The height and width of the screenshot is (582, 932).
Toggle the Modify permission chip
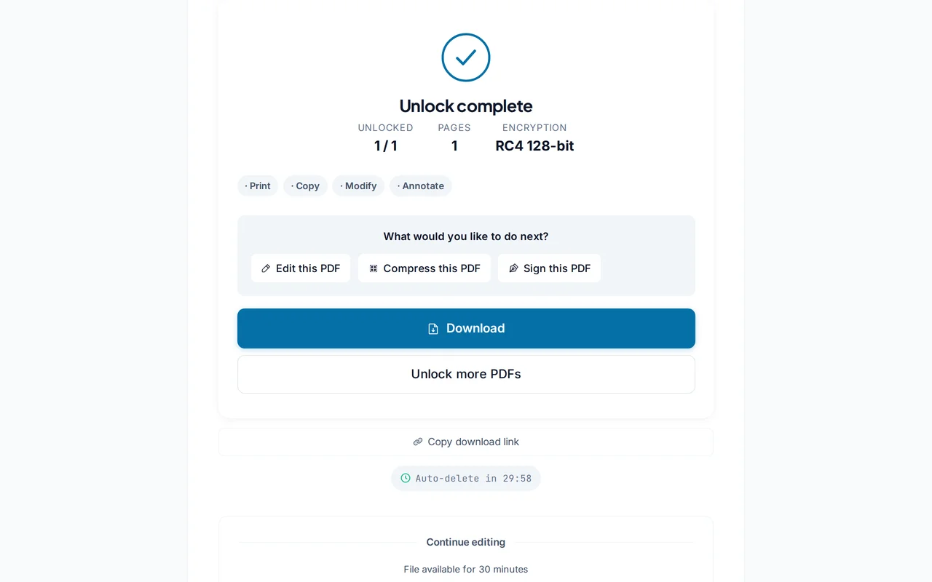pos(358,186)
